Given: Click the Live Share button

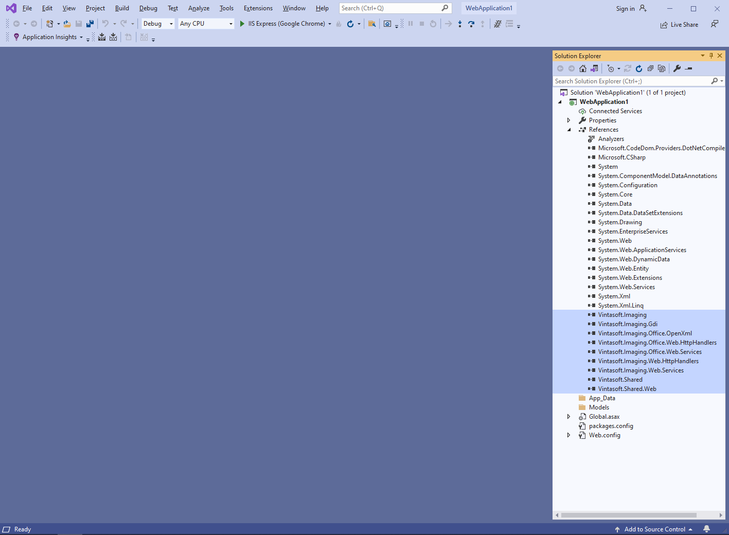Looking at the screenshot, I should click(x=679, y=25).
